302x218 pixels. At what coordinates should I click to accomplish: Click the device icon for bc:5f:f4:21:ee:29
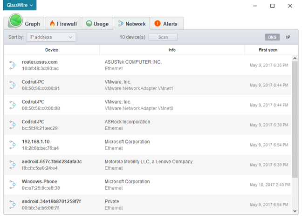click(13, 125)
